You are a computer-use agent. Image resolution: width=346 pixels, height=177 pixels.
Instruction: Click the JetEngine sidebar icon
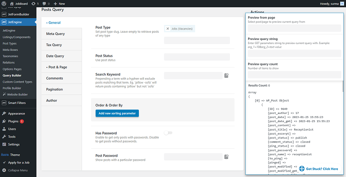point(4,22)
